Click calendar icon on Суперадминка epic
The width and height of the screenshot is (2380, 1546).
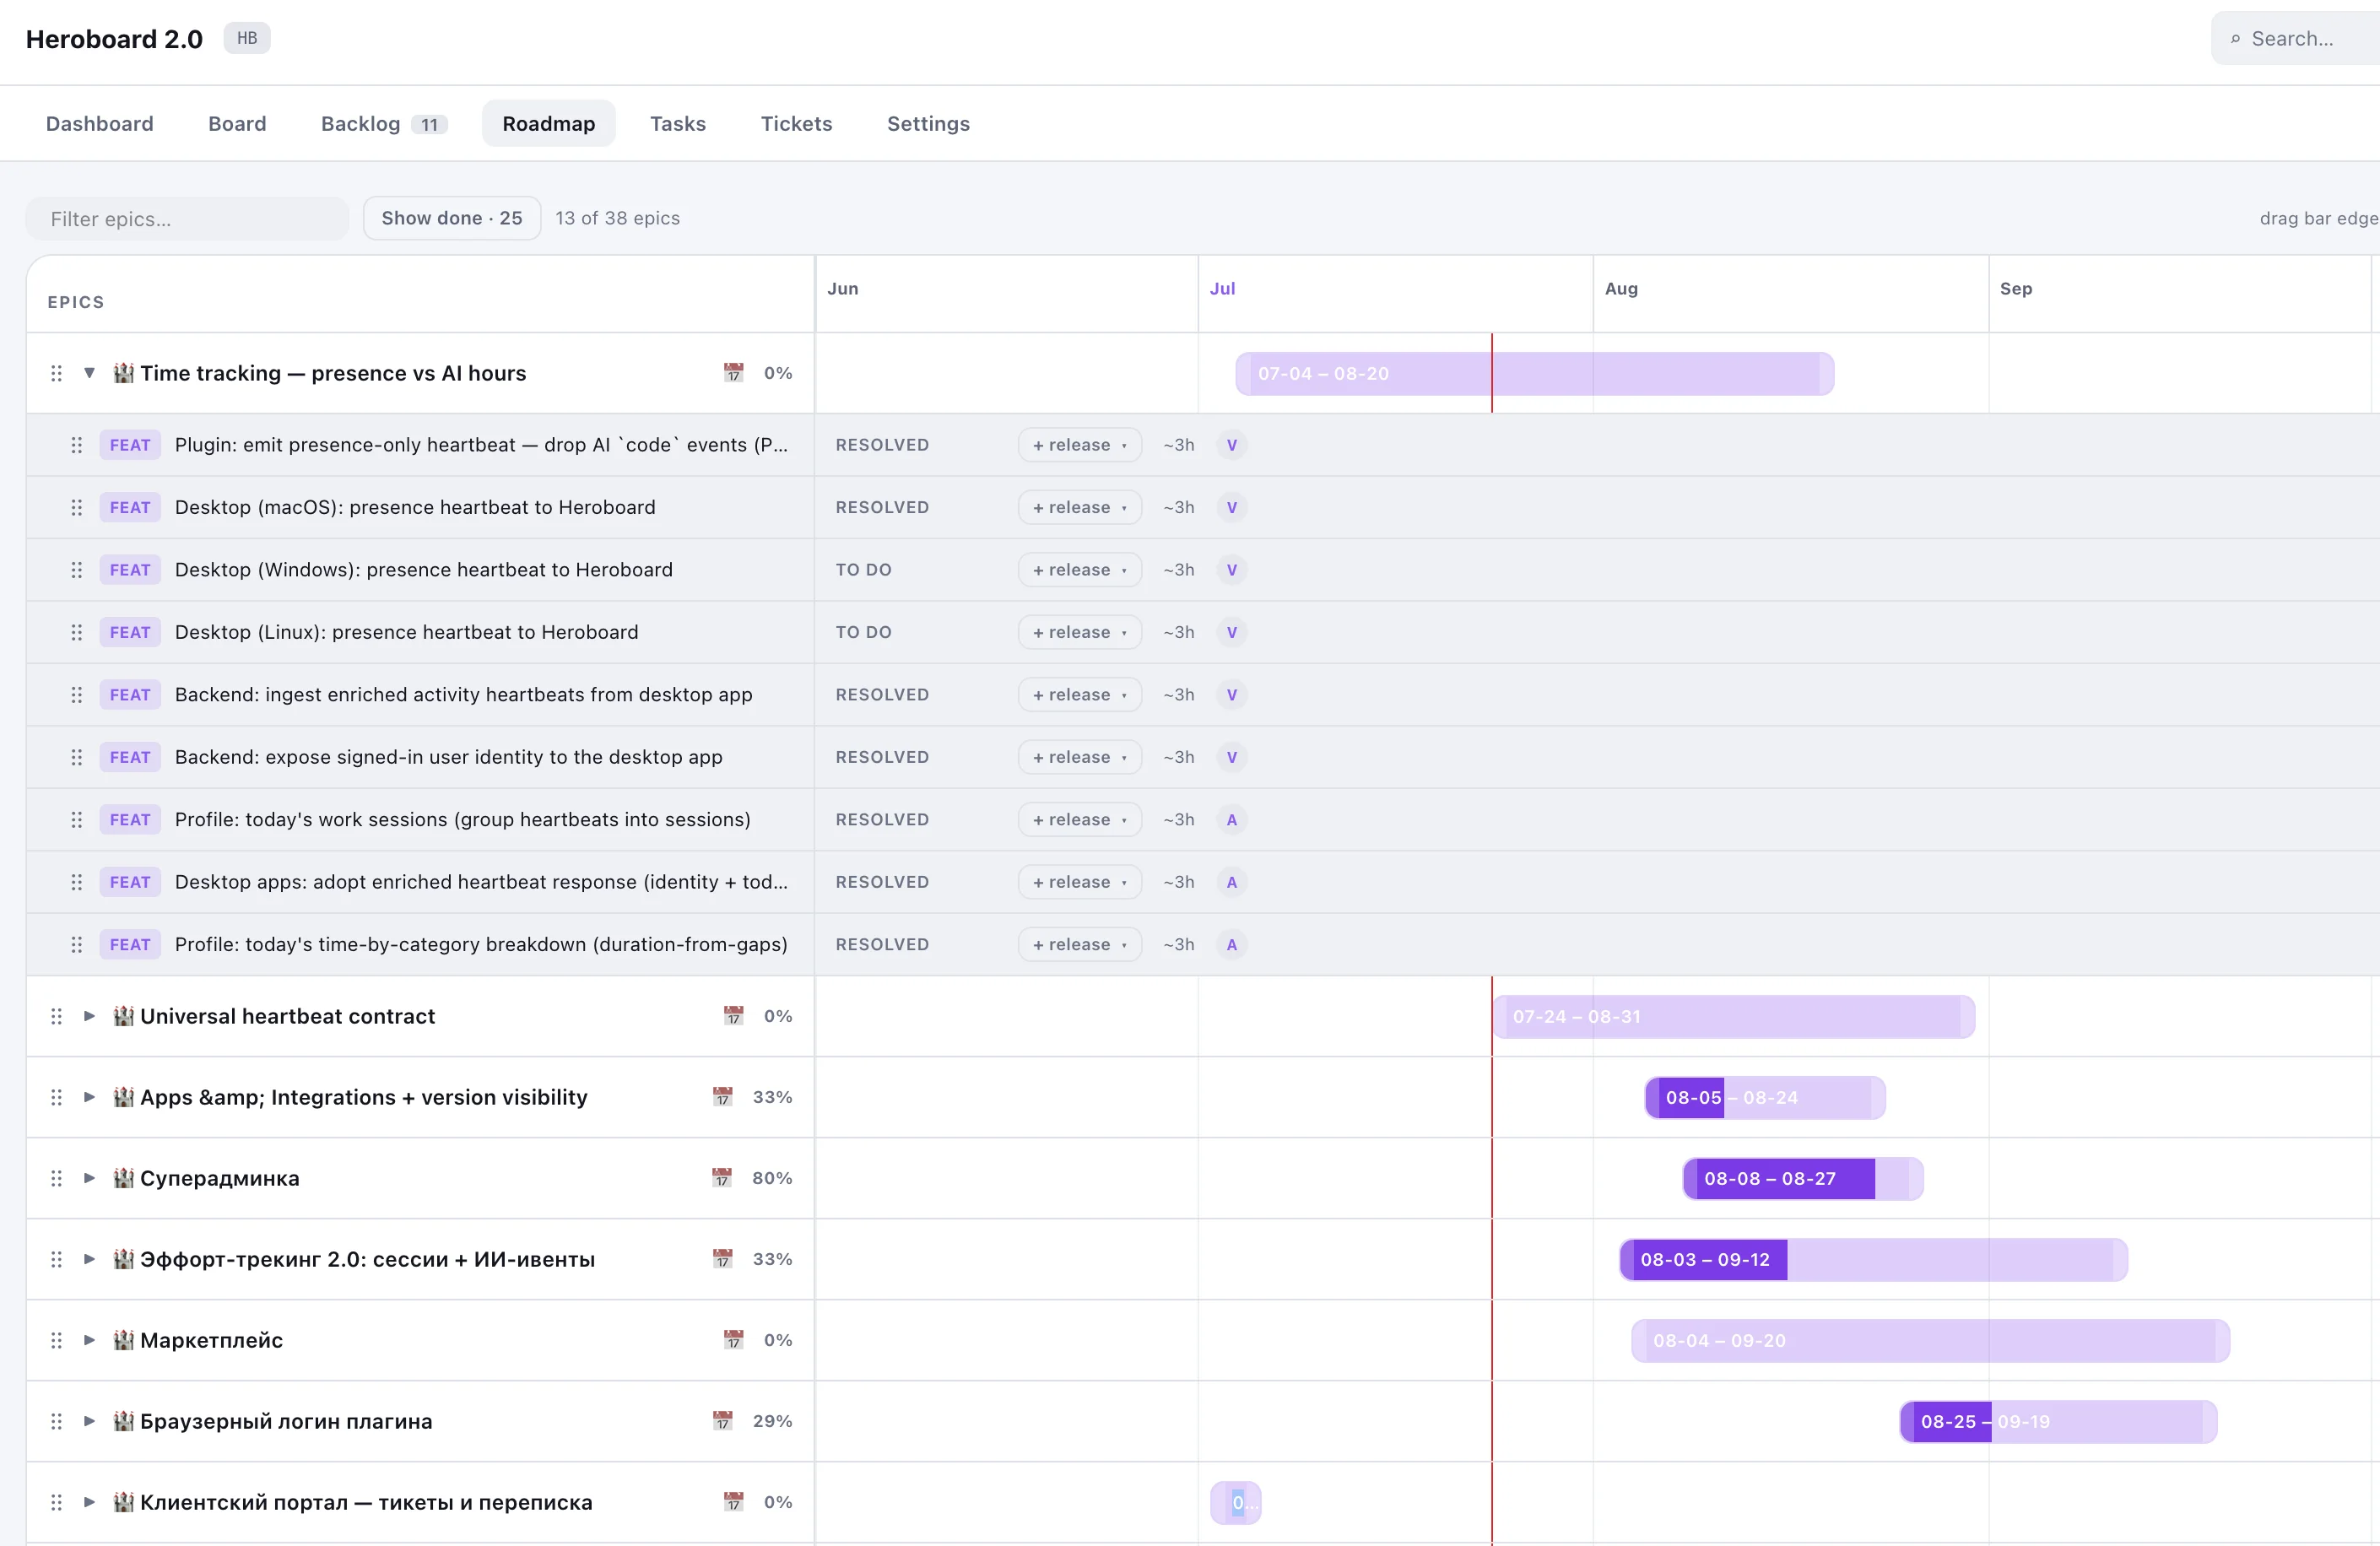(x=722, y=1178)
